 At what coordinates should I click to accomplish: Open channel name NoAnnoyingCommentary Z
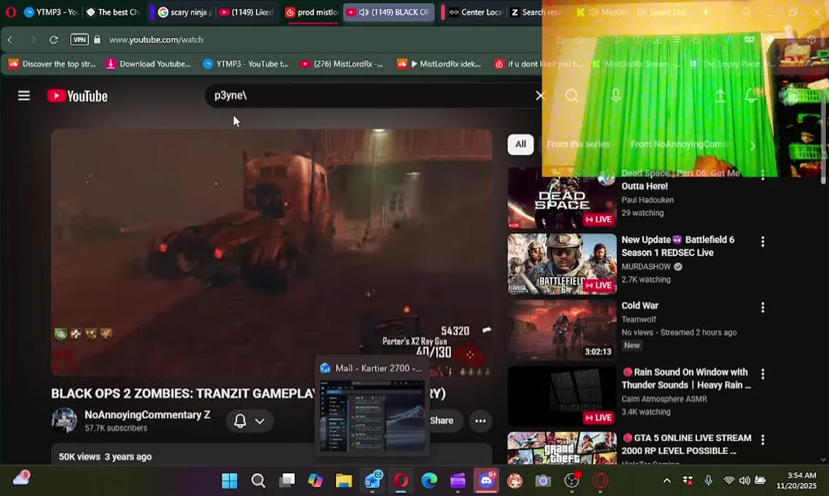(x=147, y=415)
